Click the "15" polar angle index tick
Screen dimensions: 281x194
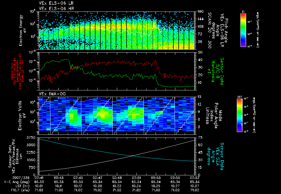[x=200, y=97]
